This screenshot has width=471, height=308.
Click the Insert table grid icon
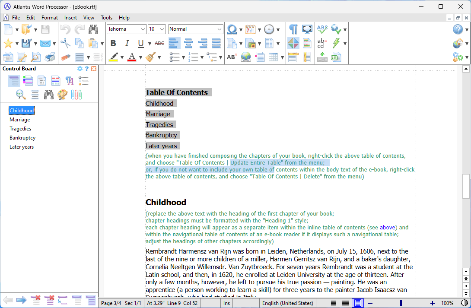point(274,57)
